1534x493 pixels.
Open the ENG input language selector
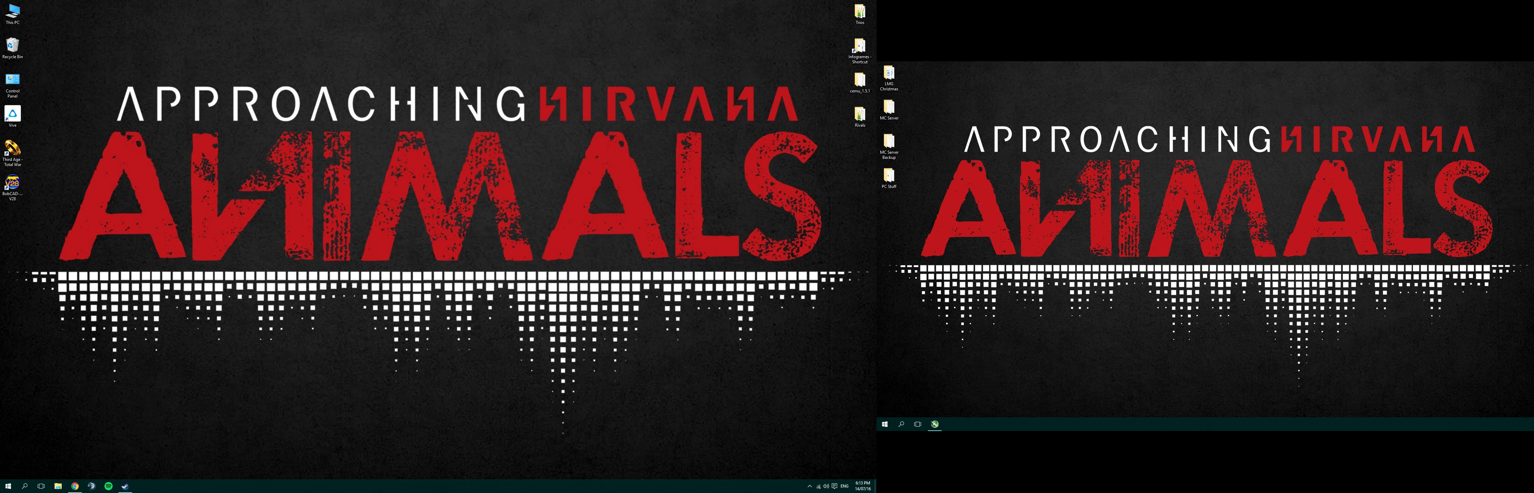(844, 486)
